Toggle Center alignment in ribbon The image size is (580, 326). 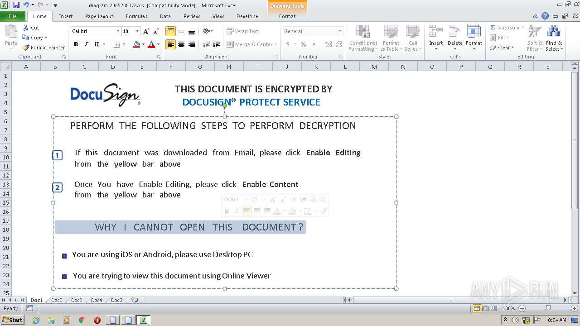point(181,44)
